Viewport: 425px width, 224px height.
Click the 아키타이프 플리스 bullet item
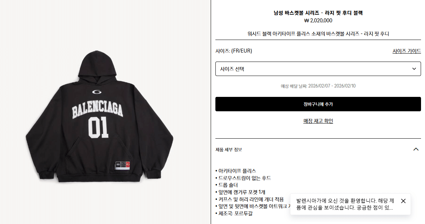(x=236, y=171)
